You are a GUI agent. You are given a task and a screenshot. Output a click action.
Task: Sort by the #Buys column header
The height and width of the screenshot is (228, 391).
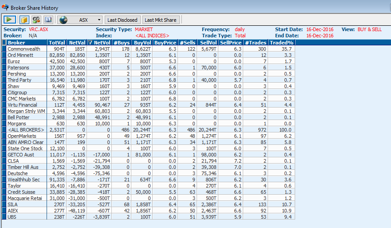point(122,43)
